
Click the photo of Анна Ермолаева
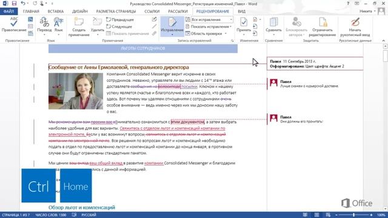(76, 91)
